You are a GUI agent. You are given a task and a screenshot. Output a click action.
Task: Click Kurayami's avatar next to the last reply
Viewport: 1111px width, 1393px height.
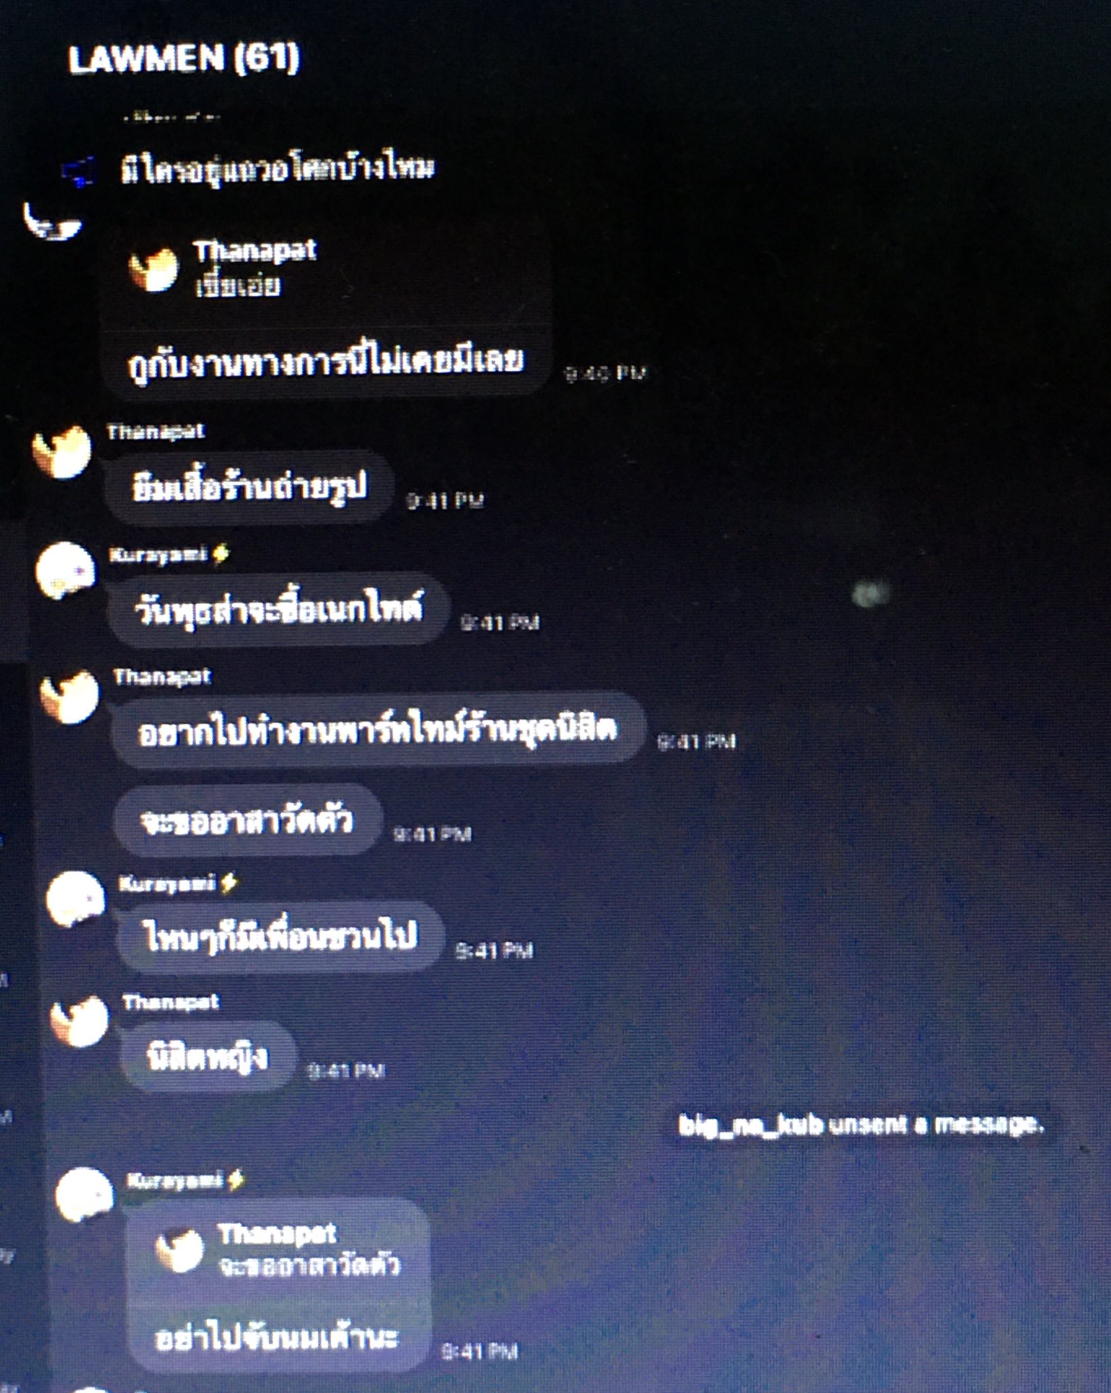click(x=84, y=1194)
